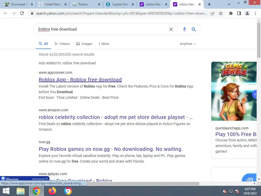Click the vertical page scrollbar thumb

pos(259,40)
